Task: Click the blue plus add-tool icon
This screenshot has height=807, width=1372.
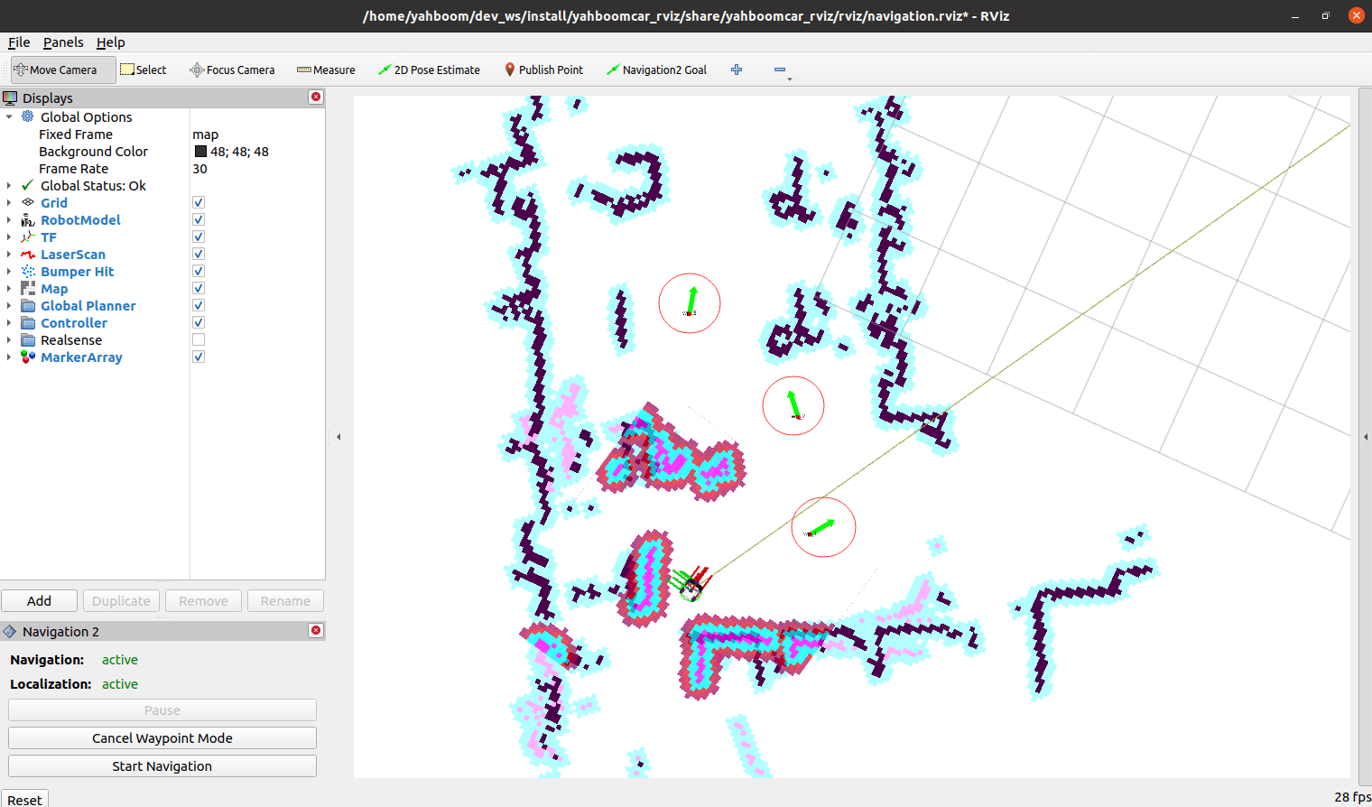Action: [x=737, y=70]
